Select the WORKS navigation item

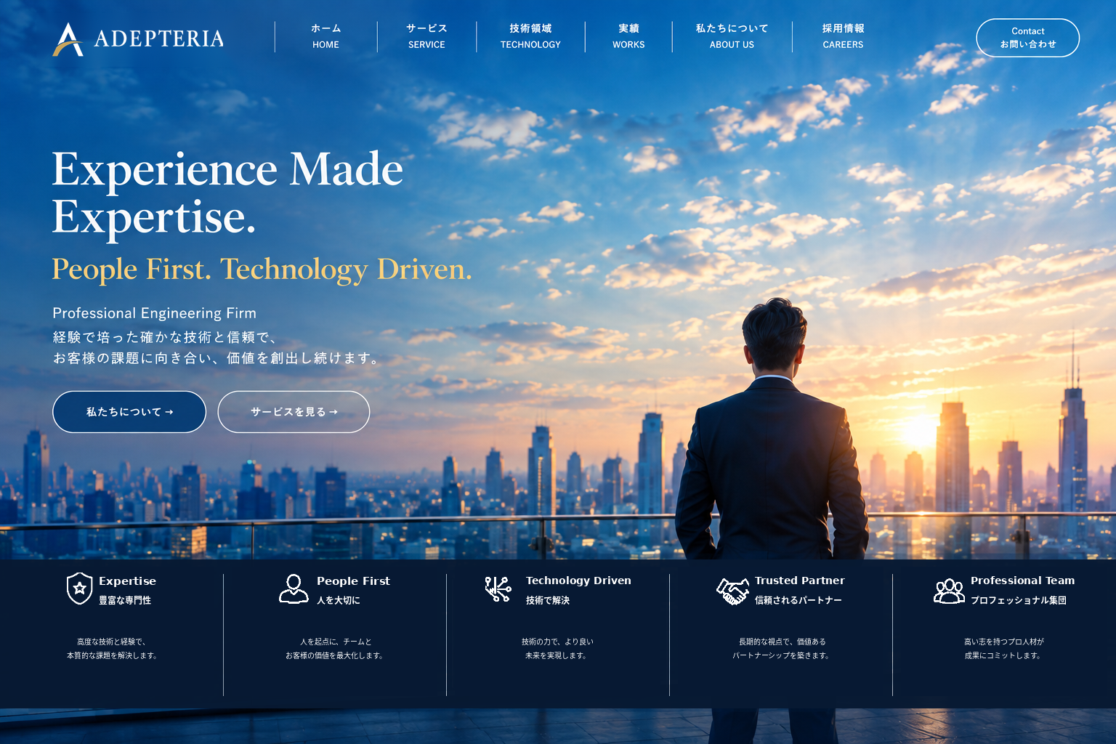coord(628,36)
